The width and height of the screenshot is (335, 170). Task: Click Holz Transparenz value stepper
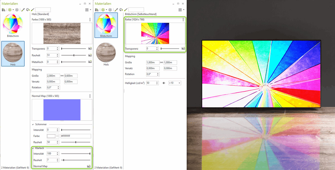53,49
